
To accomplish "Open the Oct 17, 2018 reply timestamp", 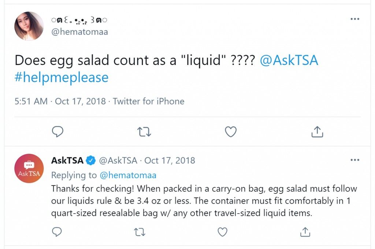I will [170, 160].
